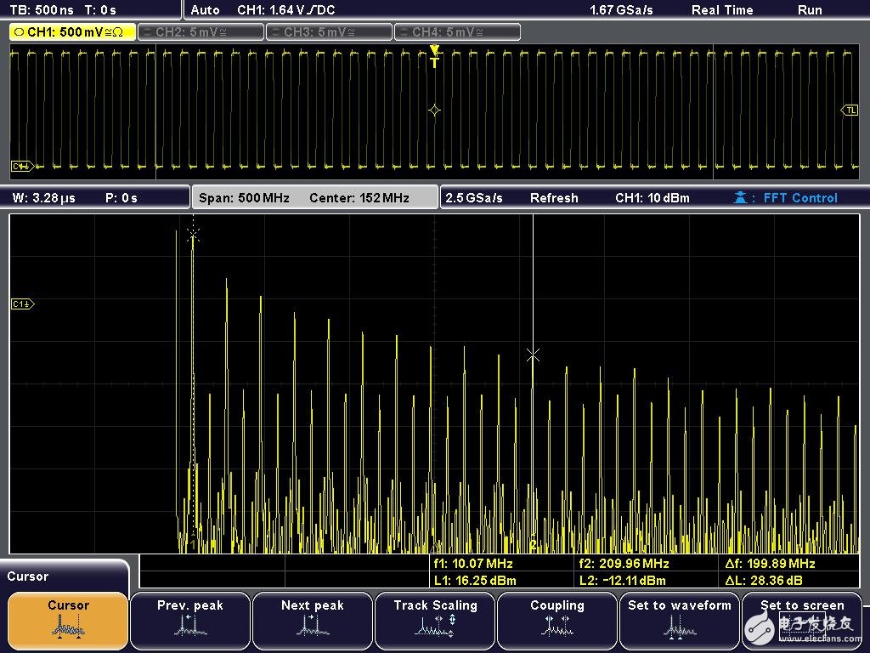This screenshot has height=653, width=870.
Task: Switch to the CH2 channel tab
Action: pyautogui.click(x=201, y=32)
